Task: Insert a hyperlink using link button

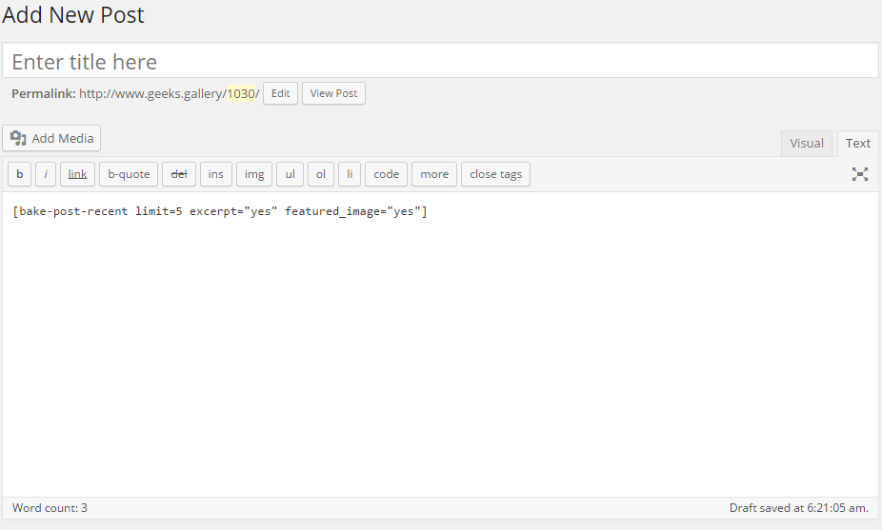Action: (77, 174)
